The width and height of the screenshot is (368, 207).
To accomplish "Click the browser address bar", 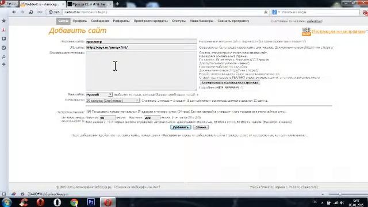I will pyautogui.click(x=163, y=12).
